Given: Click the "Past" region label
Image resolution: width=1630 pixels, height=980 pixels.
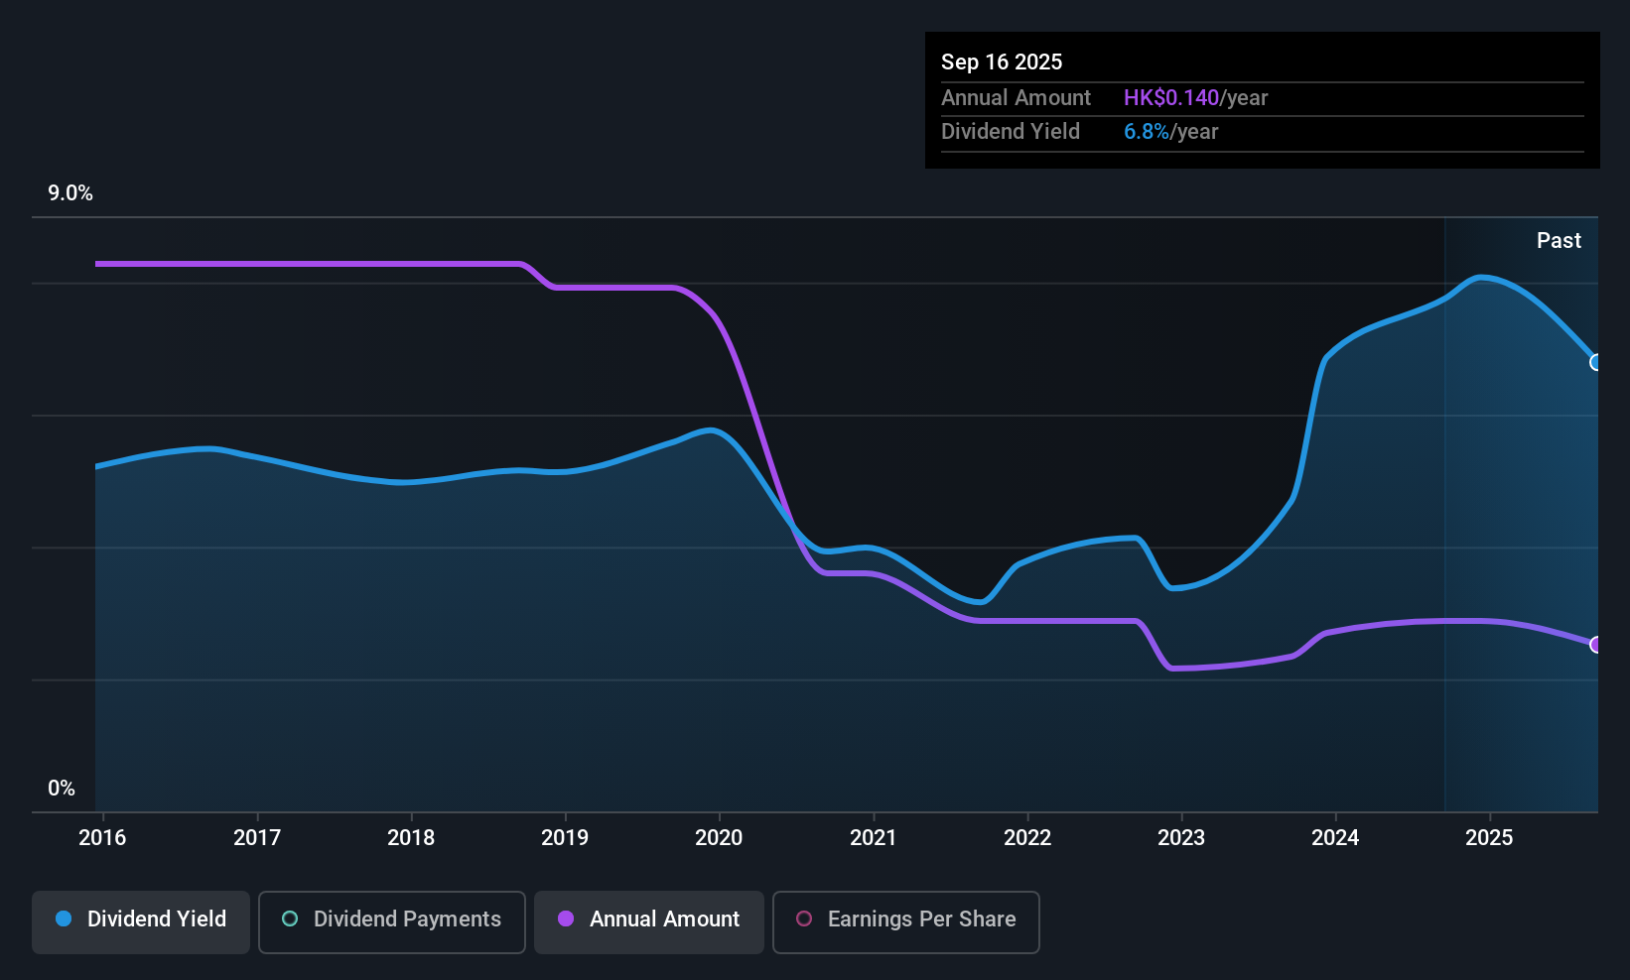Looking at the screenshot, I should [1559, 241].
